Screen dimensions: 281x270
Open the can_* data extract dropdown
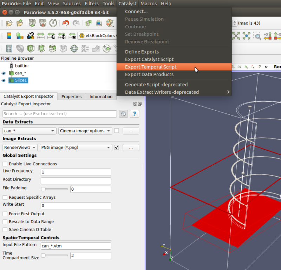pos(29,131)
